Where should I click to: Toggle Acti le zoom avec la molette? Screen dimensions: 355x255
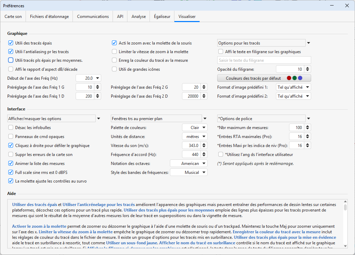pos(114,43)
